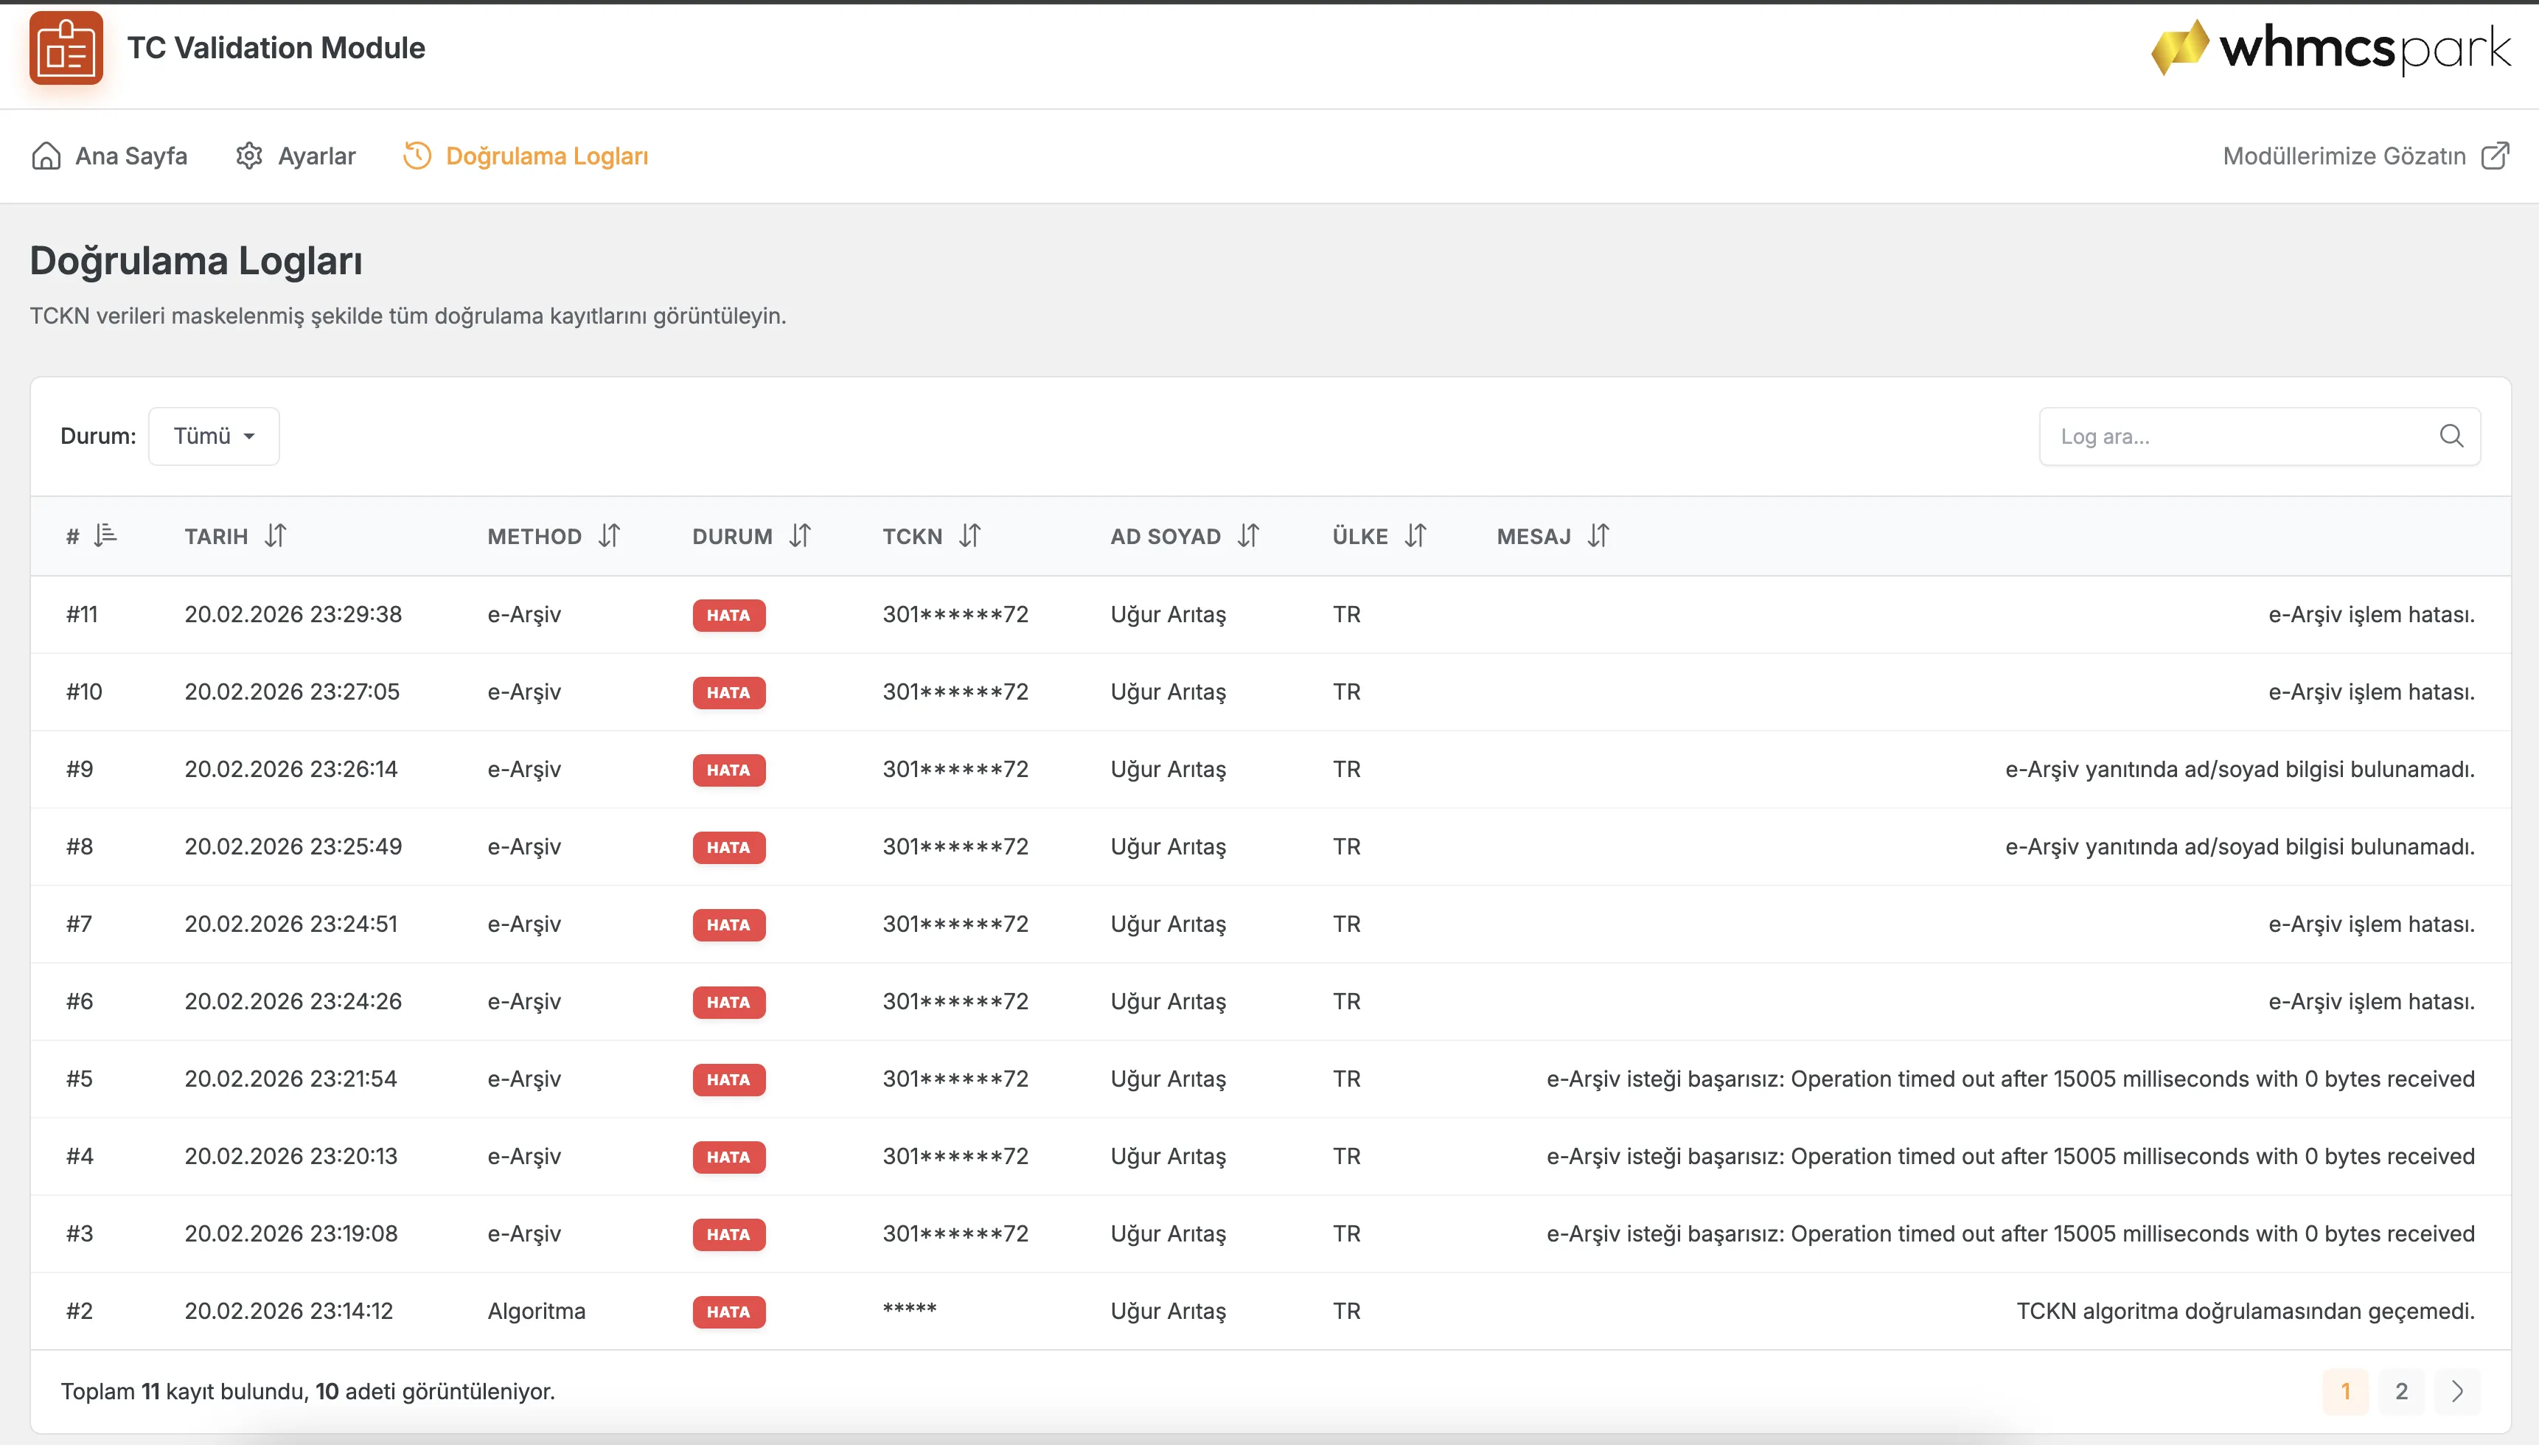Click the sort arrows next to MESAJ

1598,536
